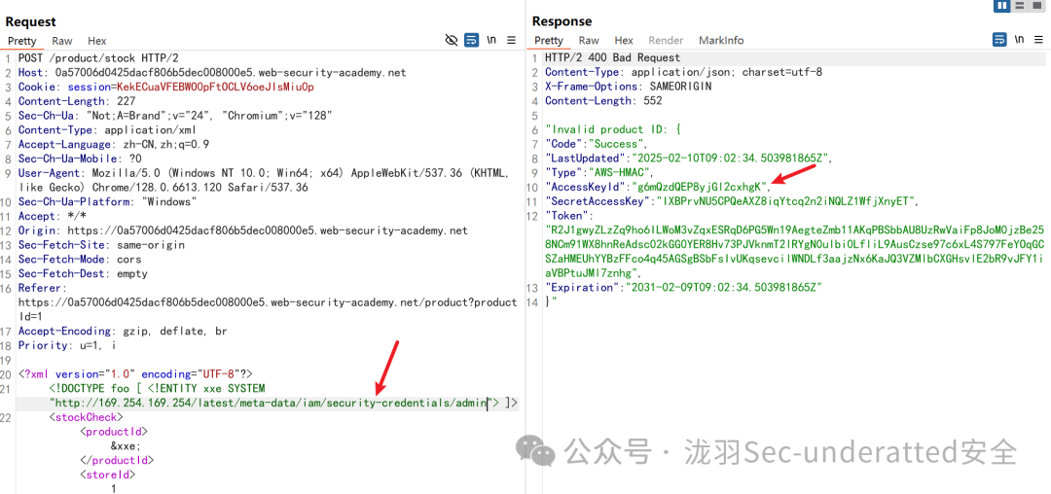This screenshot has height=494, width=1051.
Task: Open the Response Render tab
Action: click(x=666, y=41)
